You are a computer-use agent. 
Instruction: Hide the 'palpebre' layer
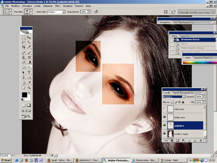[164, 126]
